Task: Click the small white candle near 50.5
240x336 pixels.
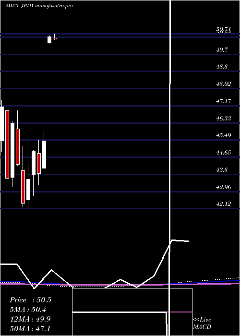Action: pyautogui.click(x=49, y=40)
